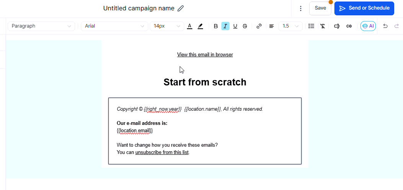Toggle underline formatting
Viewport: 403px width, 190px height.
[x=235, y=26]
